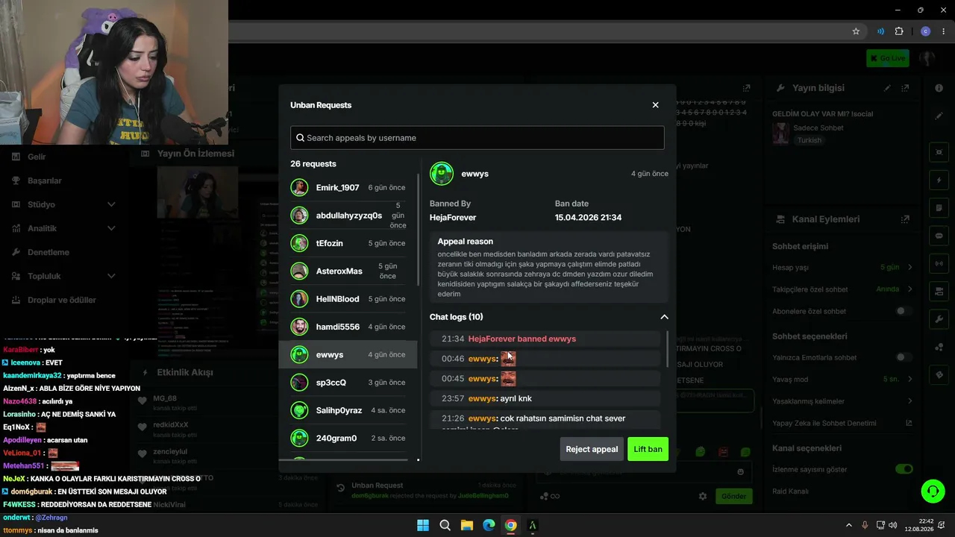Open abdullahyzyzq0s unban request

pyautogui.click(x=348, y=216)
